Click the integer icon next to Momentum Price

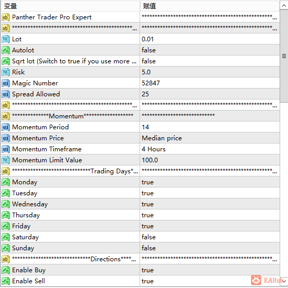6,138
